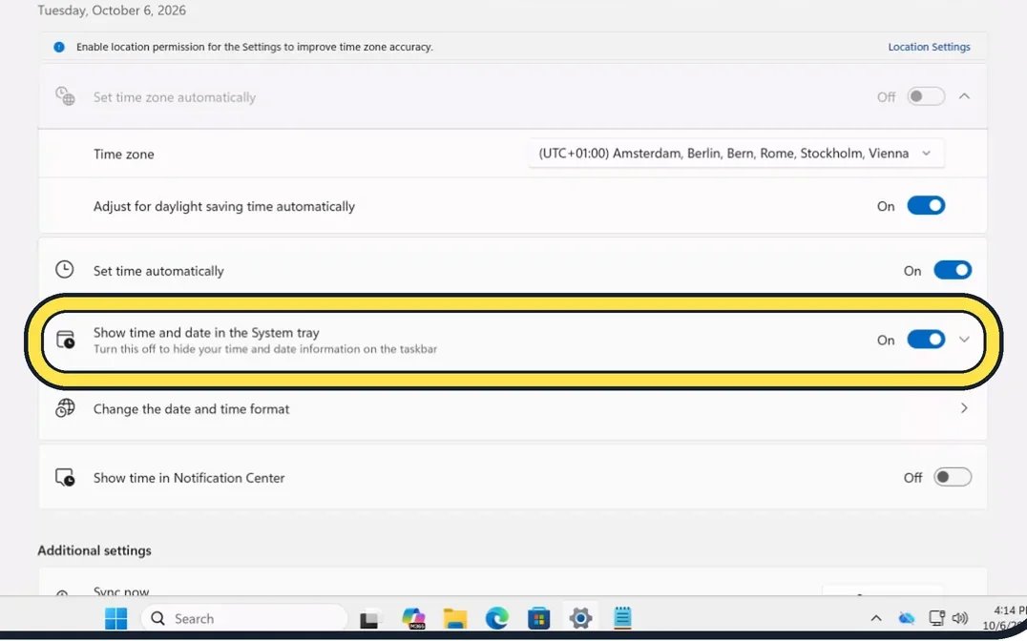The image size is (1027, 641).
Task: Click the time zone globe-clock icon
Action: coord(65,96)
